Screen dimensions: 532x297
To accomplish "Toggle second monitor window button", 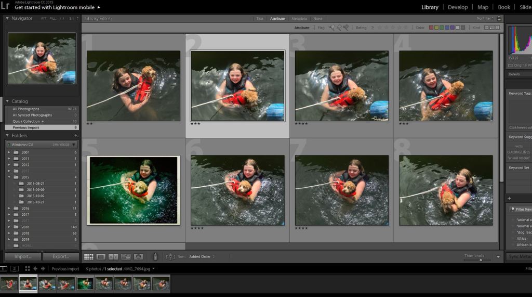I will point(15,269).
